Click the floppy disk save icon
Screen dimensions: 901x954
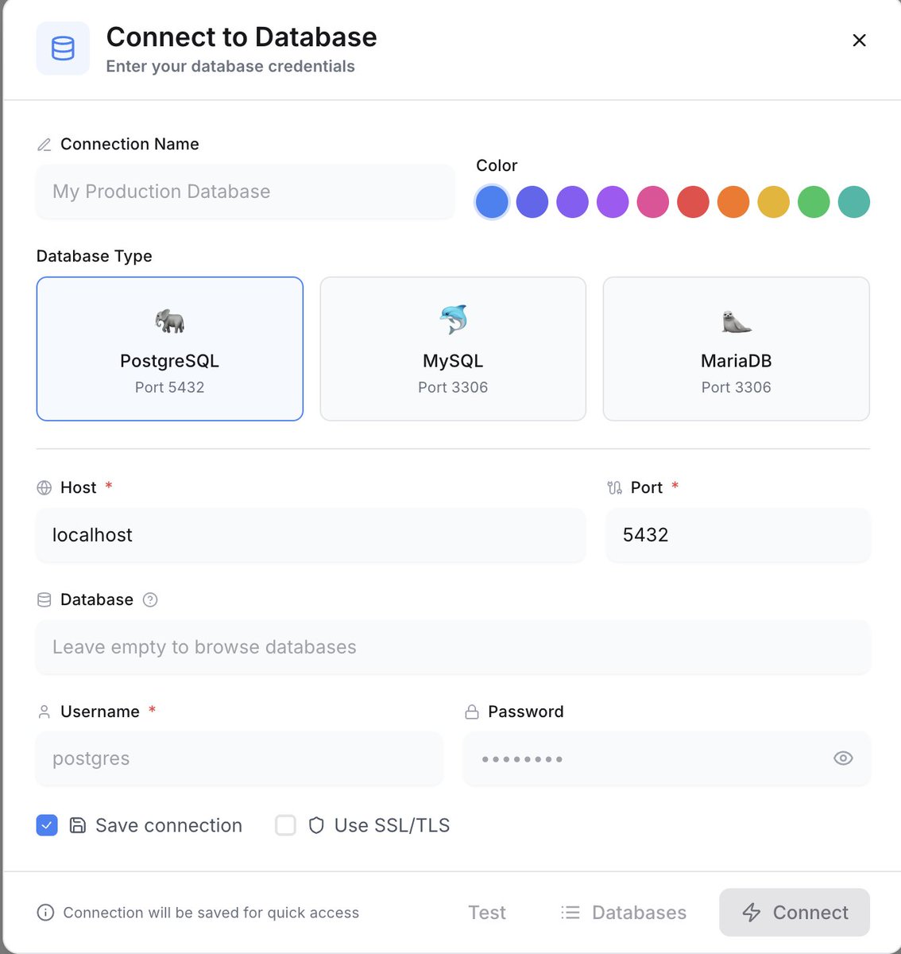78,825
